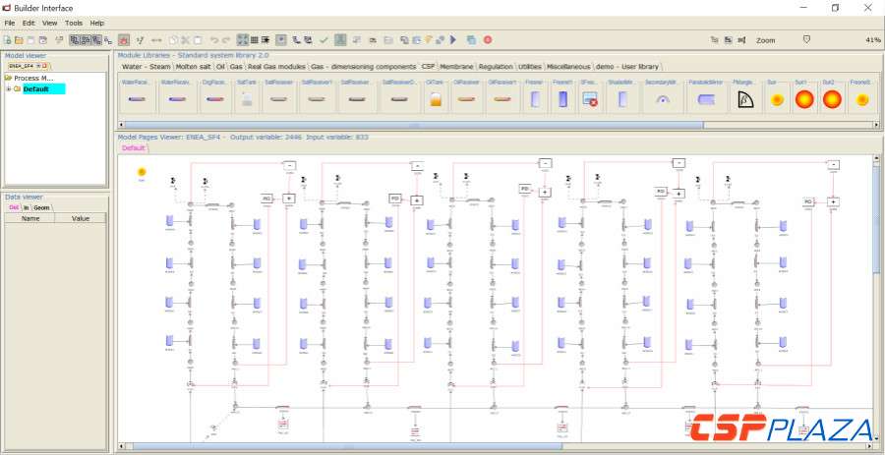Viewport: 885px width, 455px height.
Task: Click the module library horizontal scrollbar
Action: click(413, 125)
